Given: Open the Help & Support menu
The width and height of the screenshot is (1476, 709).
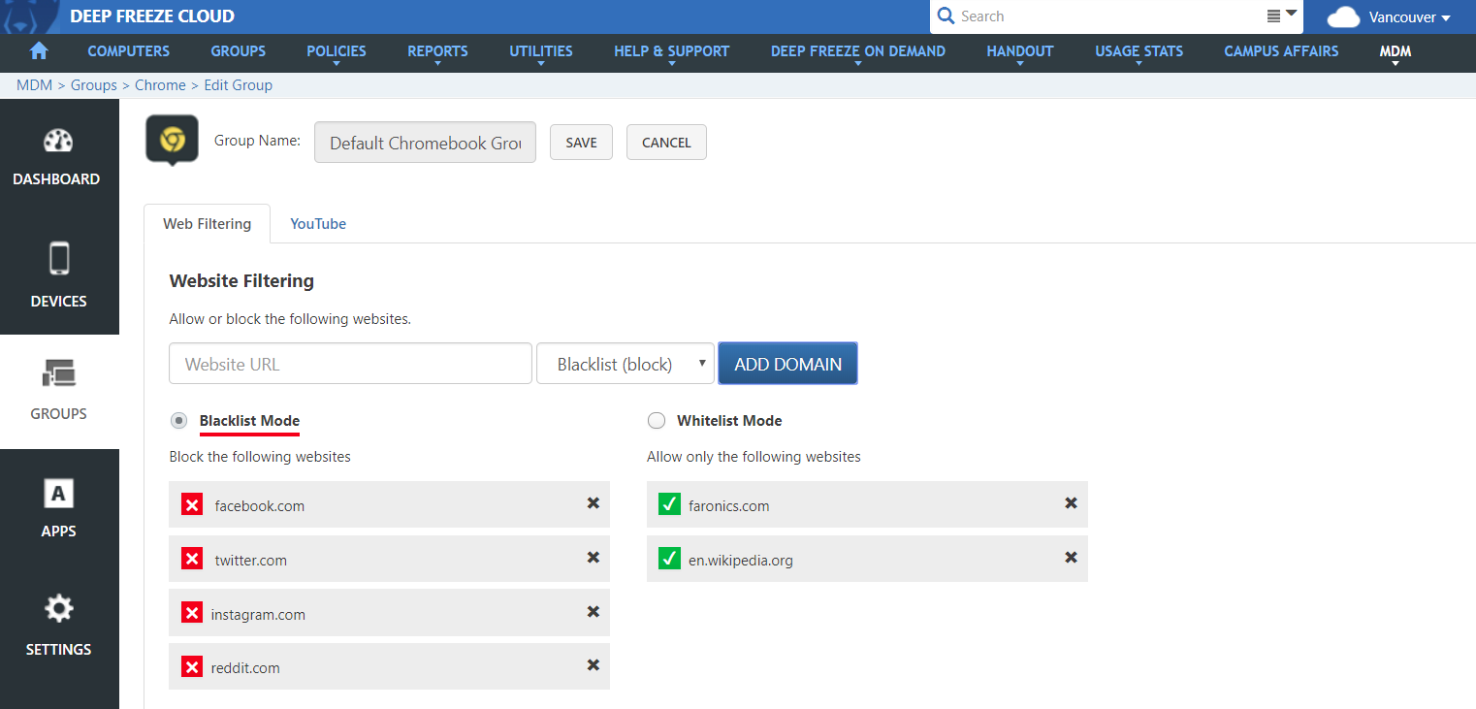Looking at the screenshot, I should click(671, 51).
